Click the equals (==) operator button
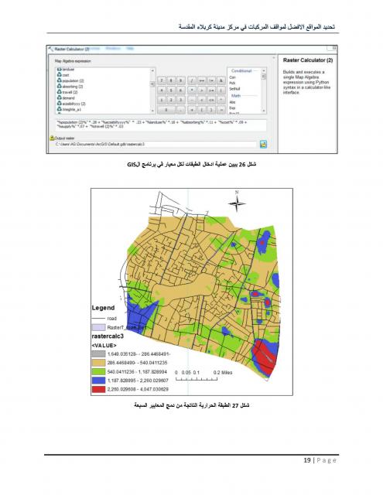Image resolution: width=383 pixels, height=495 pixels. (x=201, y=80)
